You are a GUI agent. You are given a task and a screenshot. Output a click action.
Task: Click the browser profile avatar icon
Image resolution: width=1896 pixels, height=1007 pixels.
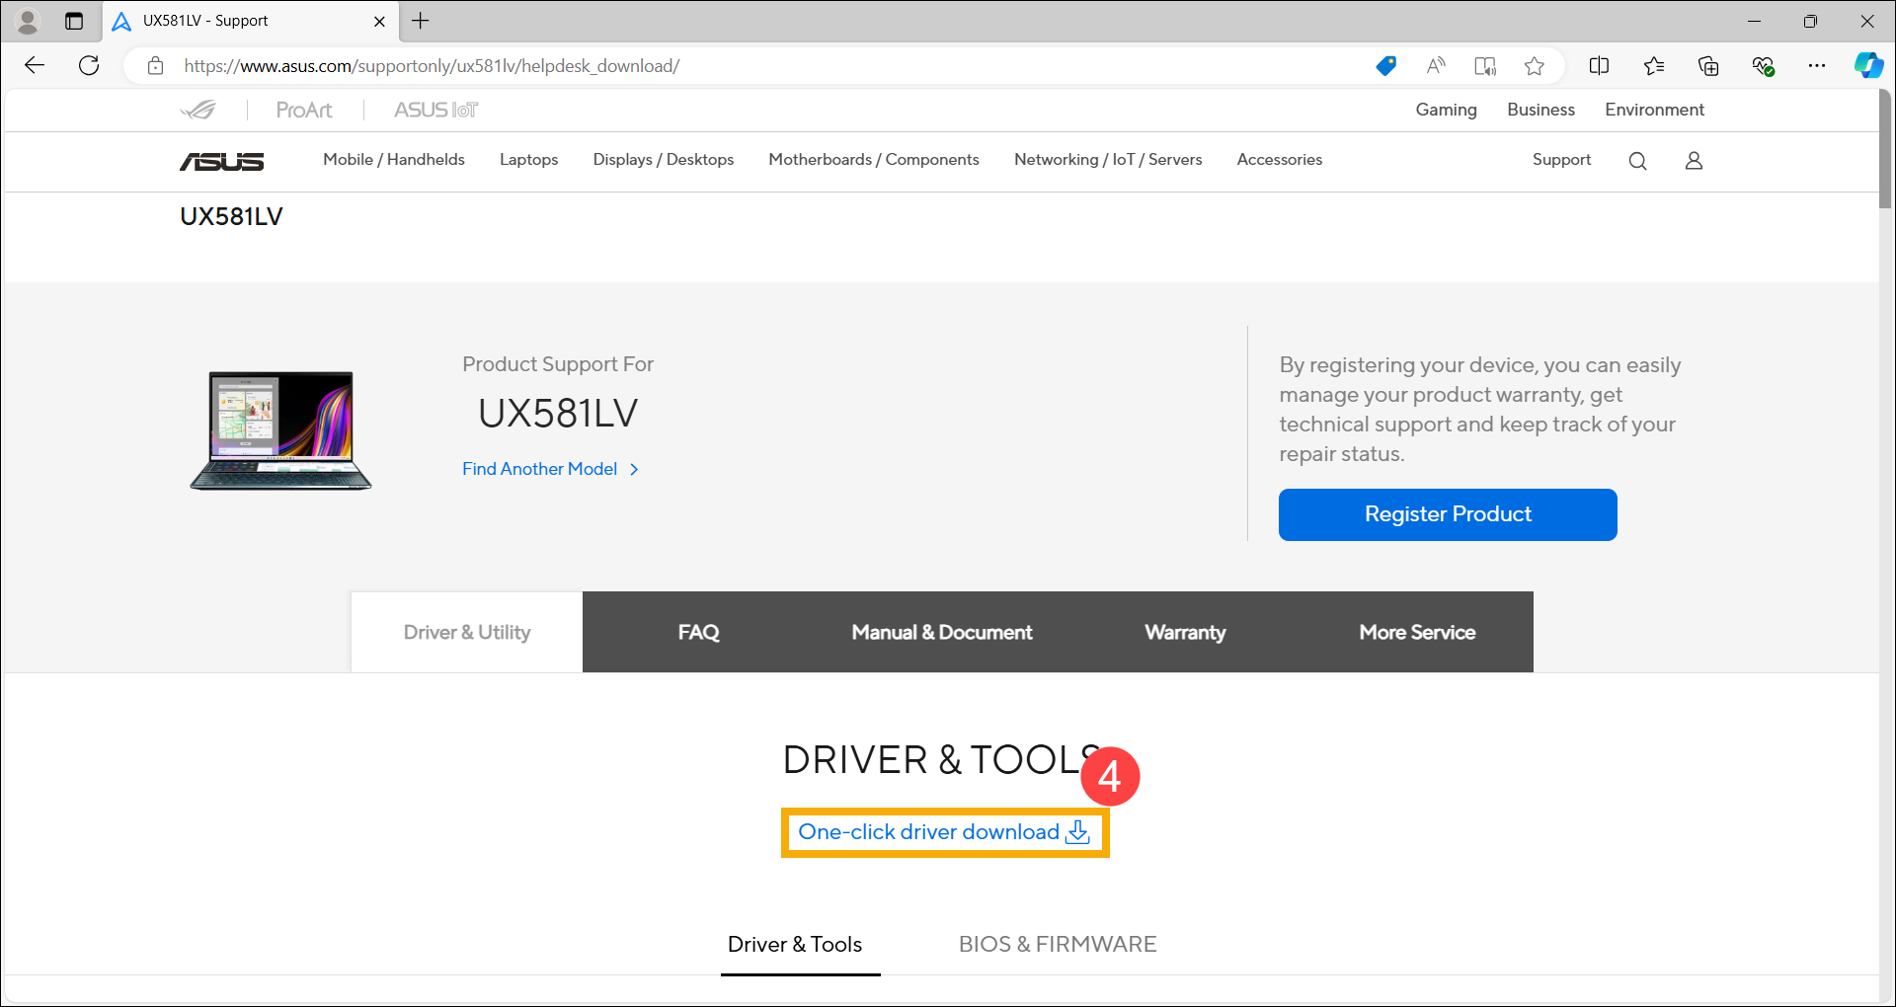coord(28,21)
